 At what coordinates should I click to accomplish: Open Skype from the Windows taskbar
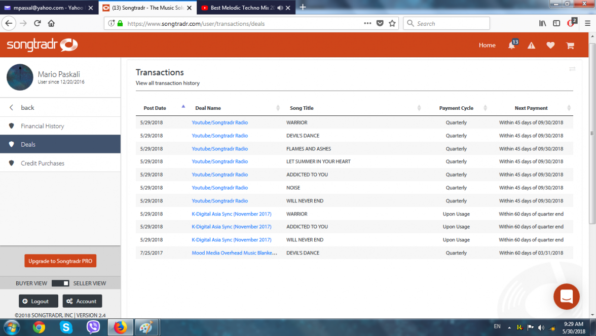click(66, 327)
